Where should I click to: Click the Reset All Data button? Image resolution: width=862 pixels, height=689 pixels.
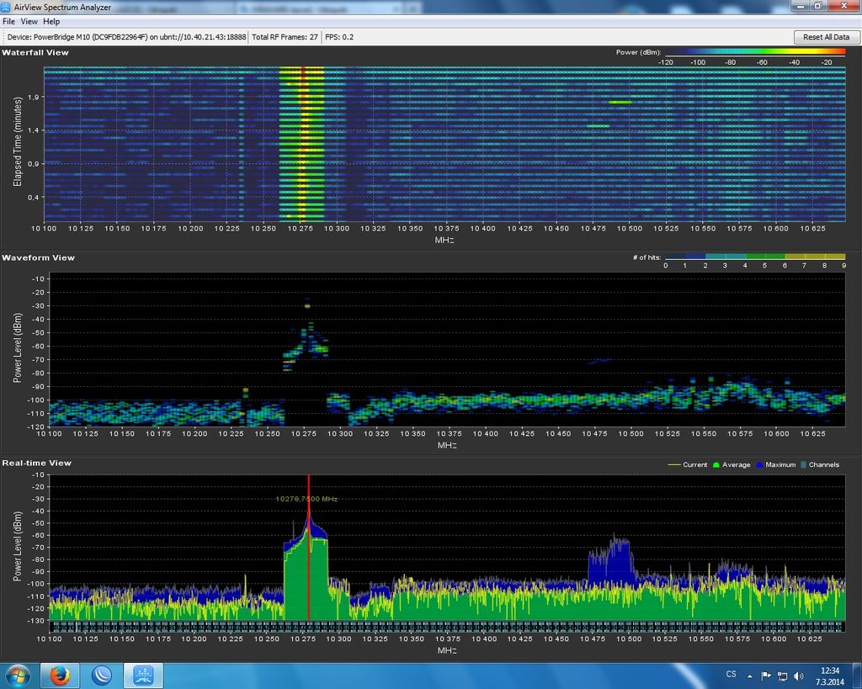coord(827,37)
